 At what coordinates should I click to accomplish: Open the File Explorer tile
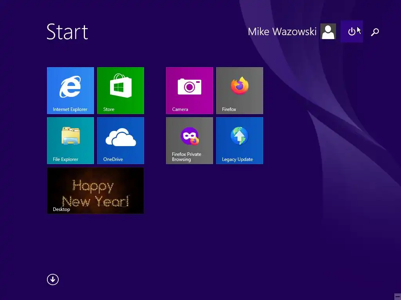click(x=70, y=141)
